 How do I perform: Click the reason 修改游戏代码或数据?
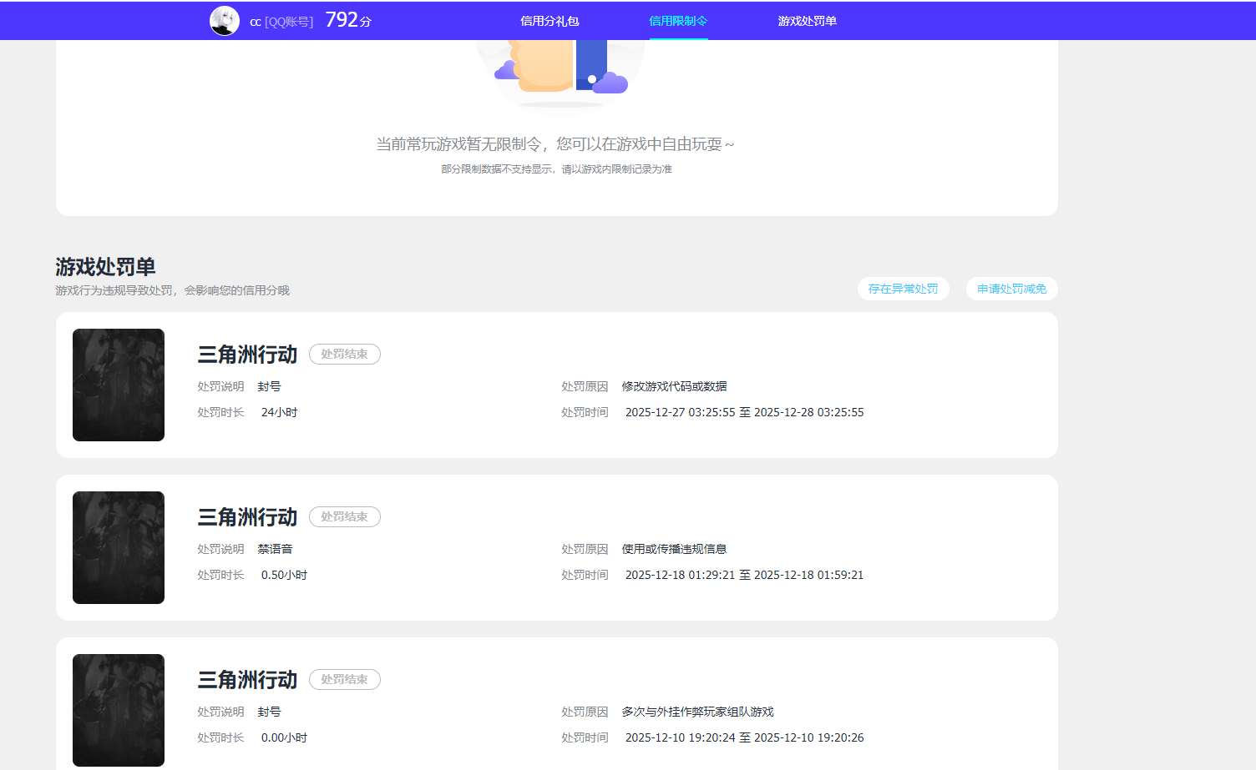point(673,386)
